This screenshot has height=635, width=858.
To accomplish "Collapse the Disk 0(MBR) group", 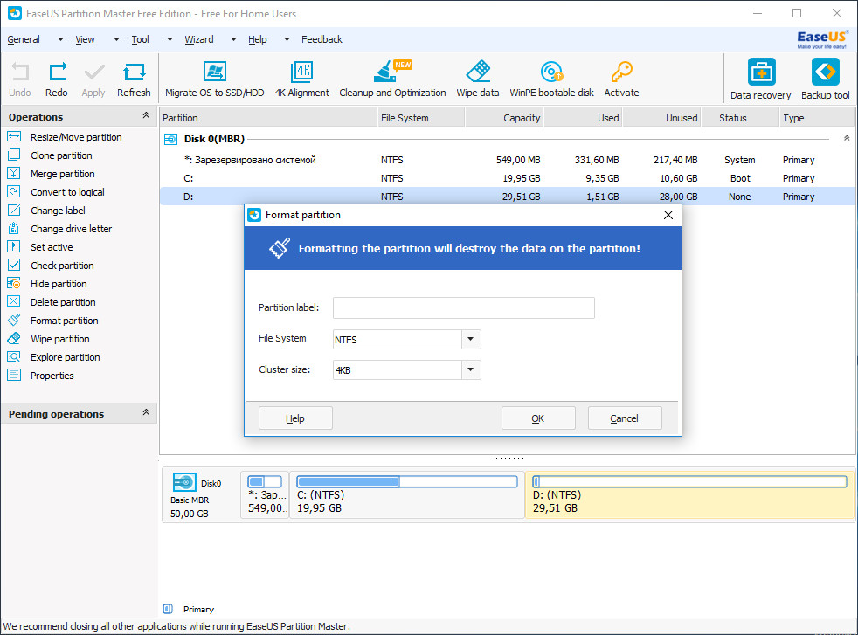I will 847,139.
